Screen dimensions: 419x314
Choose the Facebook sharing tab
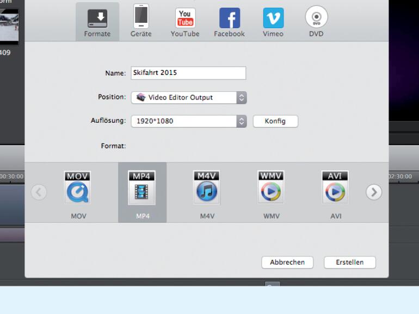click(x=229, y=22)
